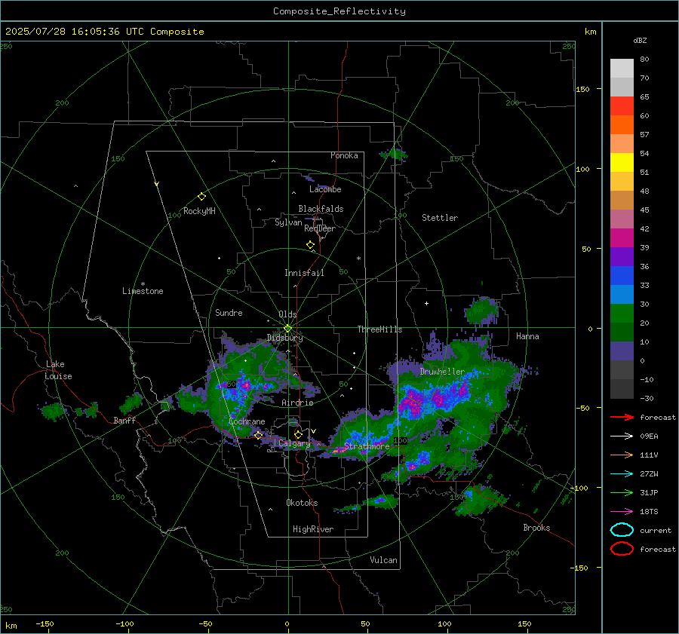
Task: Click the yellow radar-center diamond near Olds
Action: pyautogui.click(x=287, y=329)
